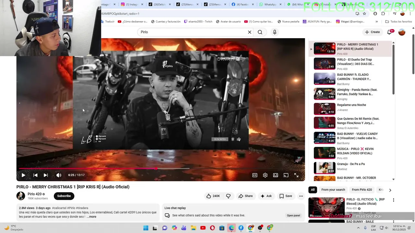
Task: Show more filter chips with right arrow
Action: point(390,190)
